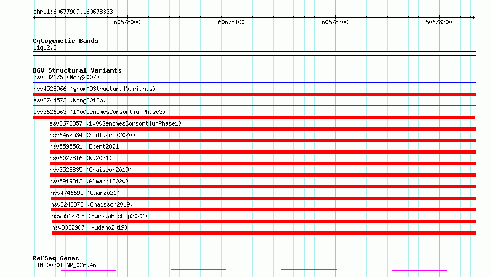Click the red bar under esv3626563
491x277 pixels.
[x=254, y=117]
